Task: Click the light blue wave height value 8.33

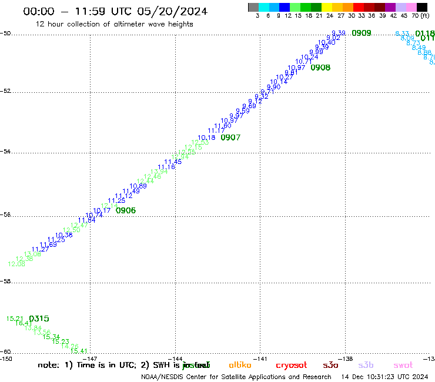Action: pyautogui.click(x=402, y=33)
